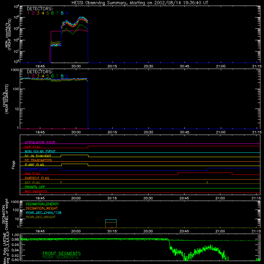Viewport: 264px width, 264px height.
Task: Click the Flags y-axis title
Action: pyautogui.click(x=14, y=165)
